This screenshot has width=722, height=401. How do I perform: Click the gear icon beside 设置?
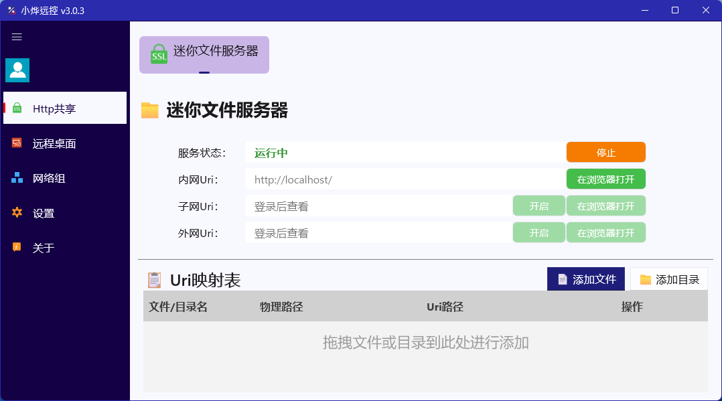pyautogui.click(x=17, y=212)
